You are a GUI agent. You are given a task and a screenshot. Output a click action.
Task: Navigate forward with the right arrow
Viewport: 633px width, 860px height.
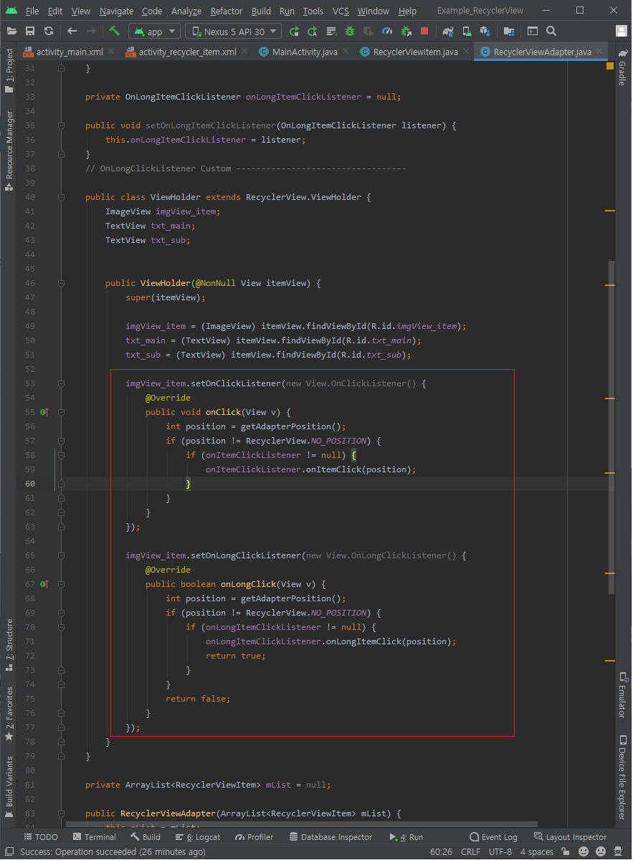(x=91, y=31)
